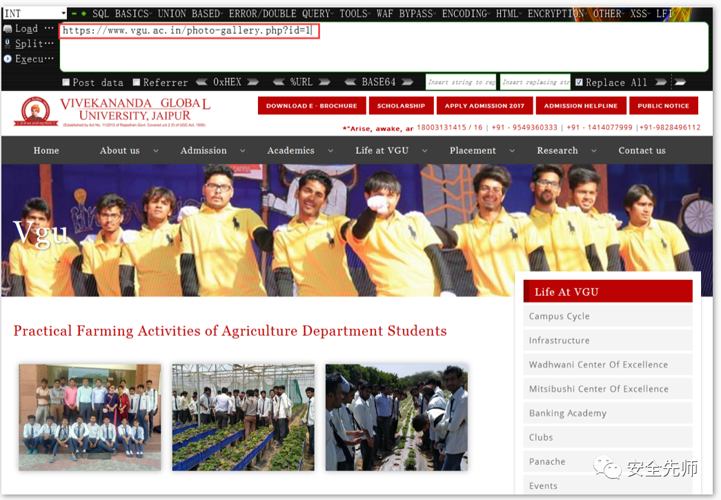Expand the Research menu chevron

[x=594, y=151]
